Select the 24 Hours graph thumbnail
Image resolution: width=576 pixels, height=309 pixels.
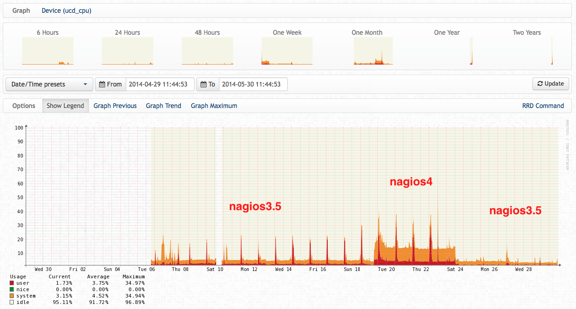(128, 51)
